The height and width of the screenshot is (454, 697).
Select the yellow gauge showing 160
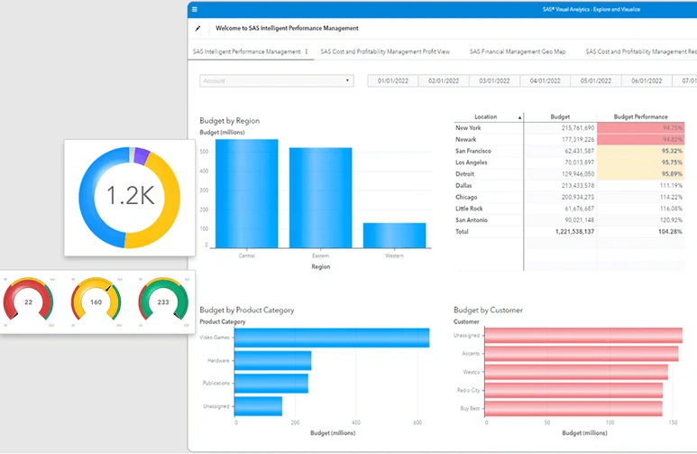pos(96,300)
